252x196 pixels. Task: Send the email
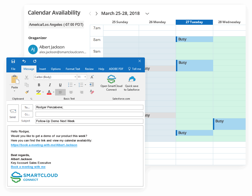(13, 113)
